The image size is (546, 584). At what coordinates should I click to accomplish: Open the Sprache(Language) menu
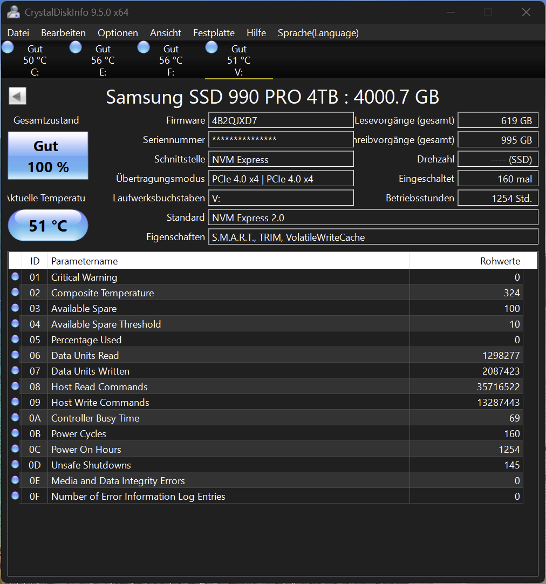coord(318,33)
